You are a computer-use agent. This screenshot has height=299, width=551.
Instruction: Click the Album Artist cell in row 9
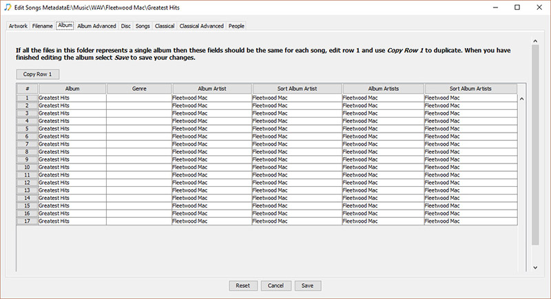click(x=212, y=159)
